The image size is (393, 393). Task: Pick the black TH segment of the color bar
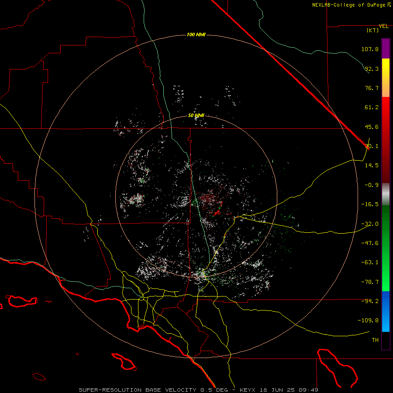pos(386,341)
